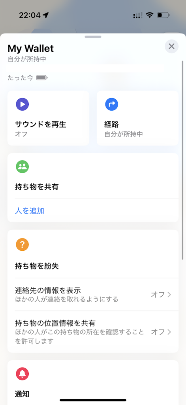Tap the blue directions arrow icon
The height and width of the screenshot is (405, 186).
tap(112, 104)
